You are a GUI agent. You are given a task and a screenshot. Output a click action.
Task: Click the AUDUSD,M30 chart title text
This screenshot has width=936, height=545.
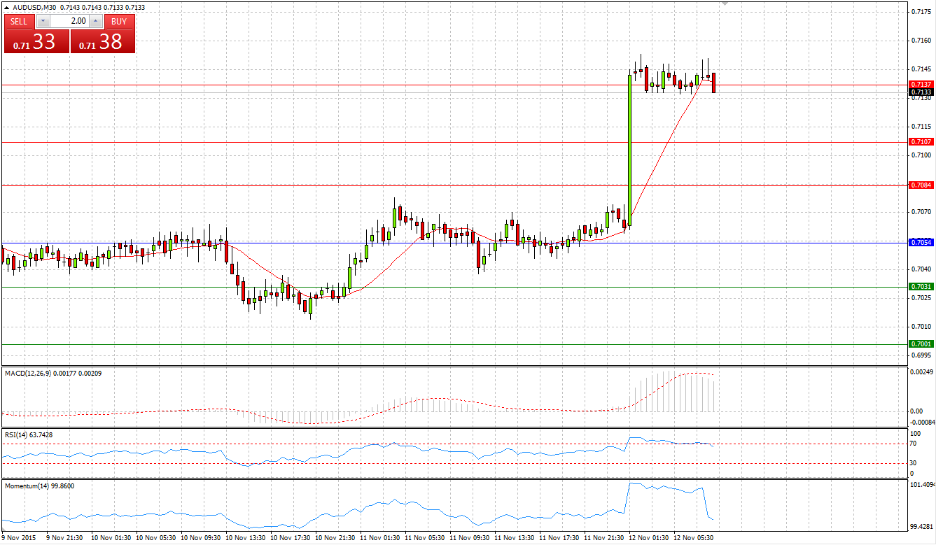[x=34, y=7]
